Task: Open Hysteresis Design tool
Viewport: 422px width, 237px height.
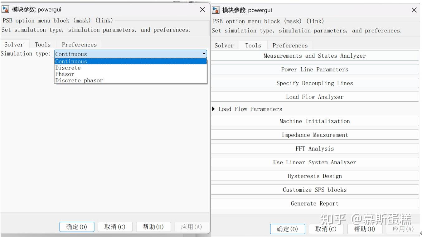Action: tap(315, 176)
